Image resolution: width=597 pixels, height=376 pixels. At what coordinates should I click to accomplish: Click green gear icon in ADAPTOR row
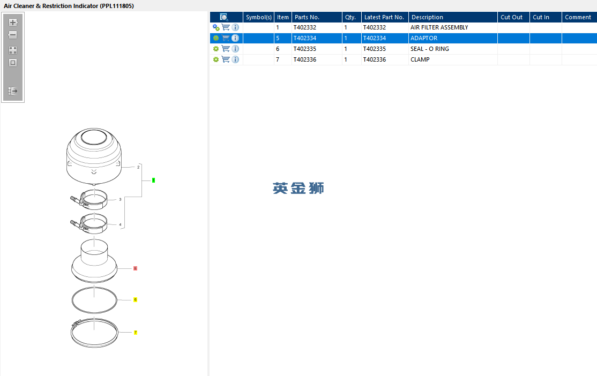pyautogui.click(x=216, y=38)
